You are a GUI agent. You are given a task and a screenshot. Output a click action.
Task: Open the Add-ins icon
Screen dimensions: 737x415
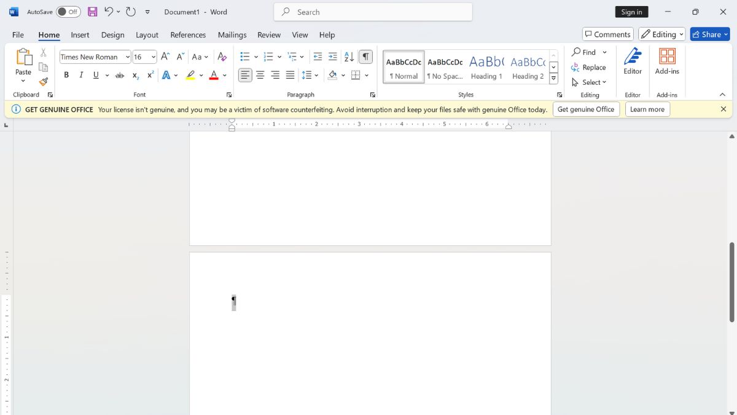tap(667, 57)
